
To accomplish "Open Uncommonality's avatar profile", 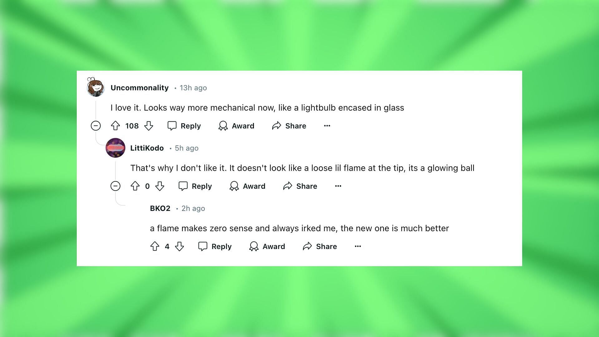I will (95, 87).
